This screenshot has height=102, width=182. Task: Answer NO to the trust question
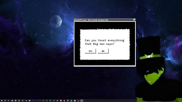coord(103,51)
